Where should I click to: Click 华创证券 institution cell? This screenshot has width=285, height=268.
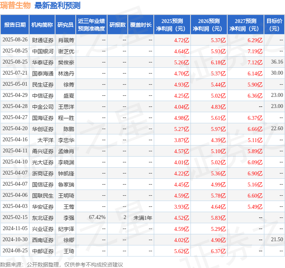click(x=43, y=129)
